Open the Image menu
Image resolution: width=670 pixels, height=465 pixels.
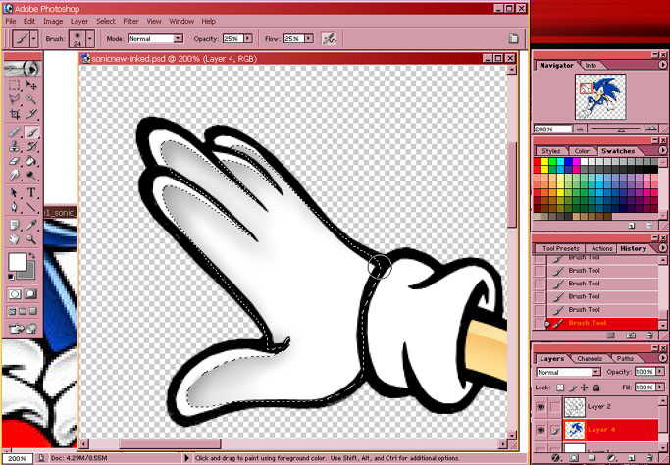(53, 21)
